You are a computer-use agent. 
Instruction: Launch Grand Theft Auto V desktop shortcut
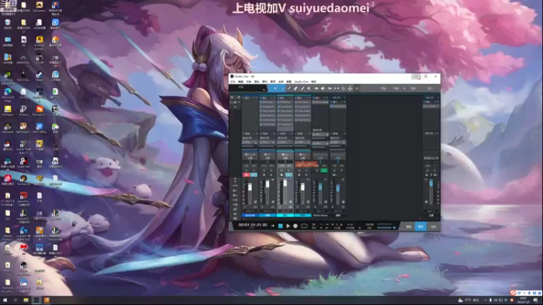[x=23, y=146]
